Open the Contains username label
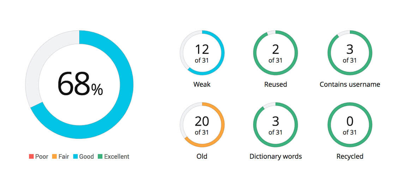 (x=350, y=85)
